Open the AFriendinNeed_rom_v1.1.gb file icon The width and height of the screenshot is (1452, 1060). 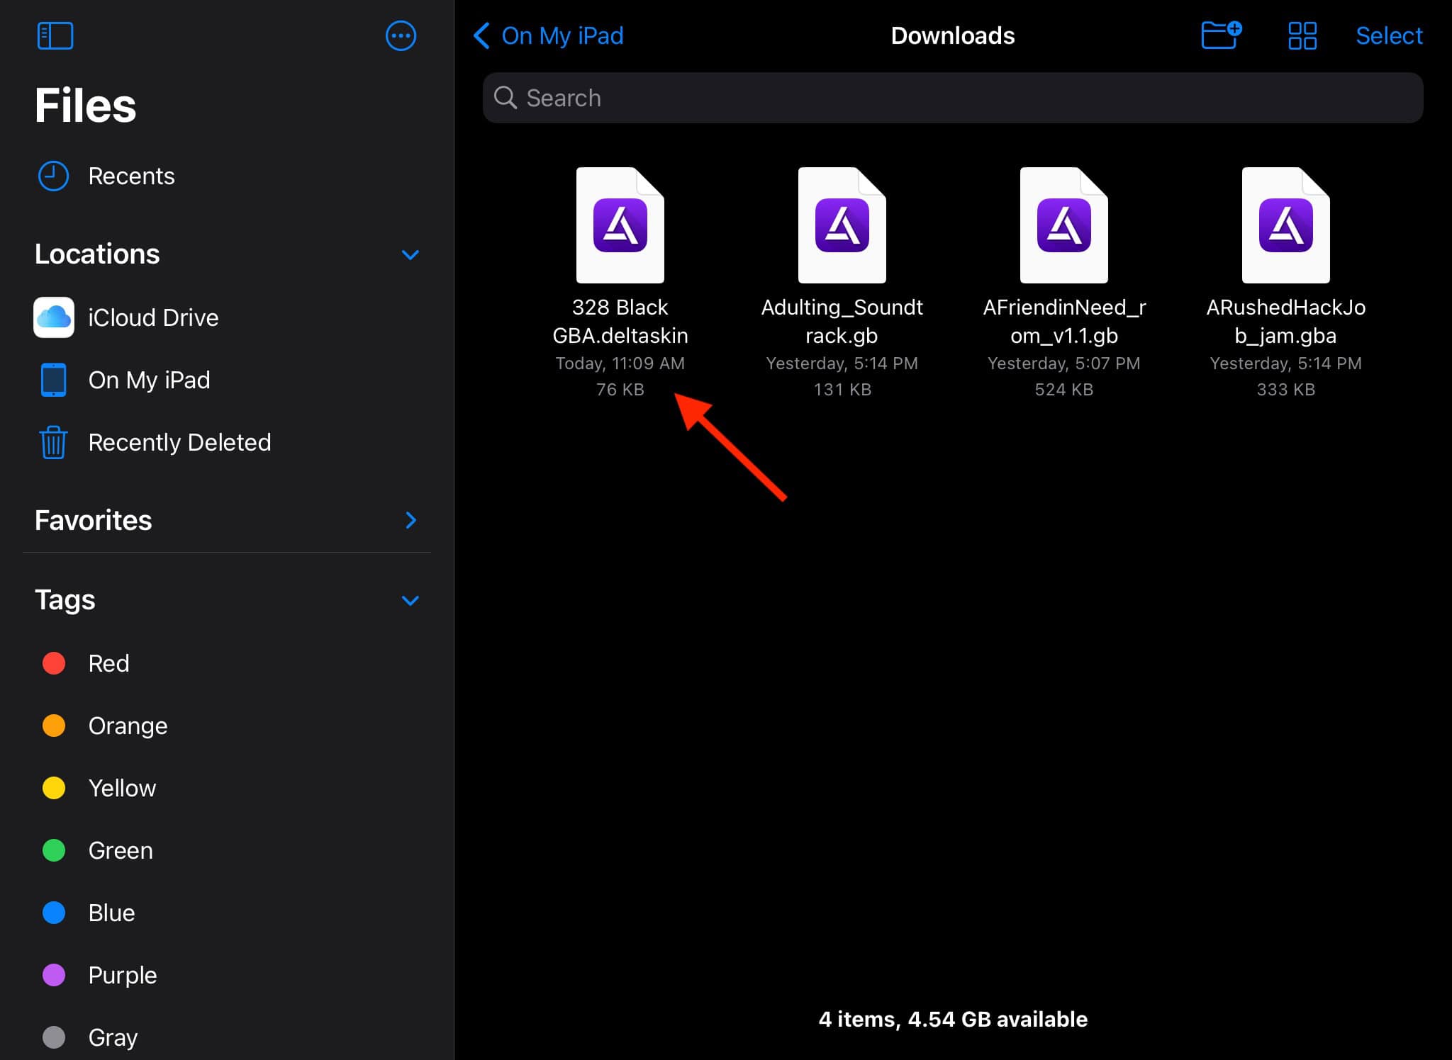1063,226
